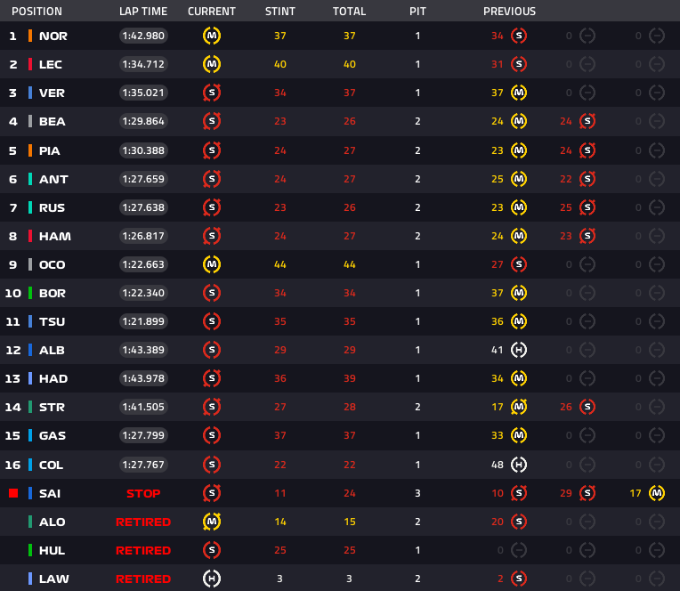The width and height of the screenshot is (680, 591).
Task: Select OCO's current medium tyre icon
Action: (x=212, y=264)
